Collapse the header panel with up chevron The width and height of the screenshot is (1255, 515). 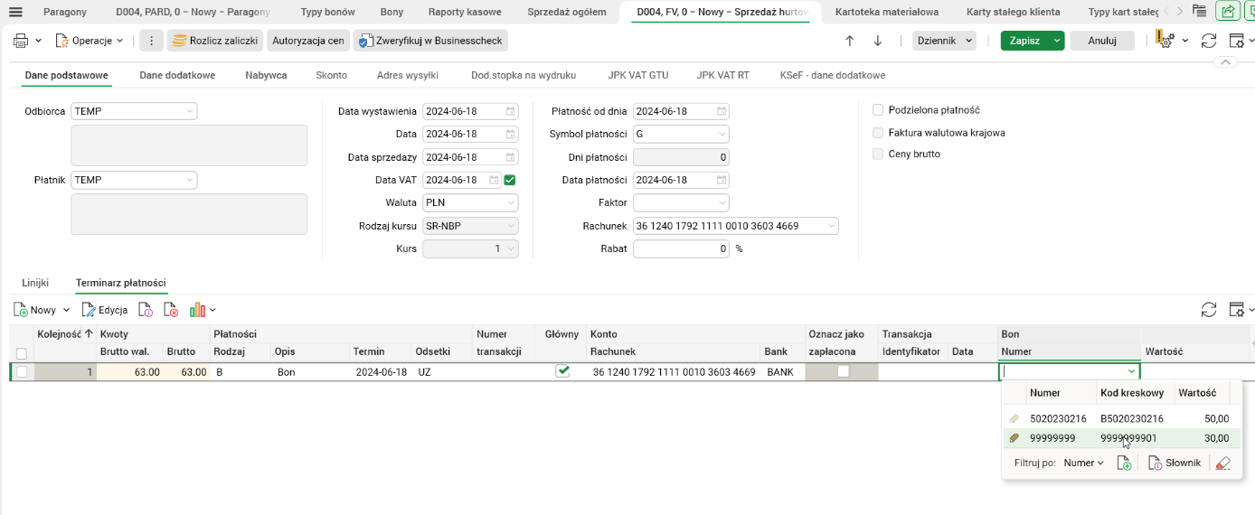(1225, 62)
